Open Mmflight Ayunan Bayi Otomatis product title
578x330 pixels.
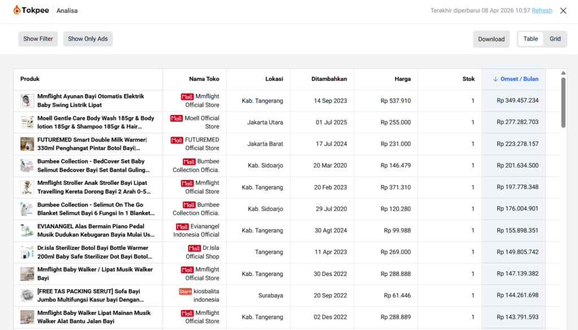(91, 100)
